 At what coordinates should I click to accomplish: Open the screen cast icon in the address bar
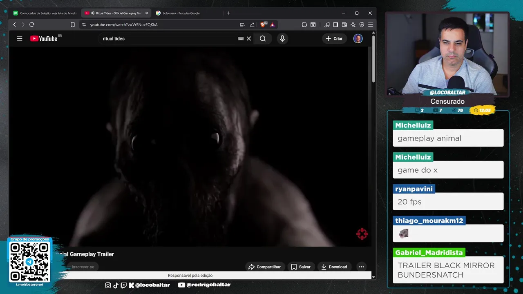[242, 24]
